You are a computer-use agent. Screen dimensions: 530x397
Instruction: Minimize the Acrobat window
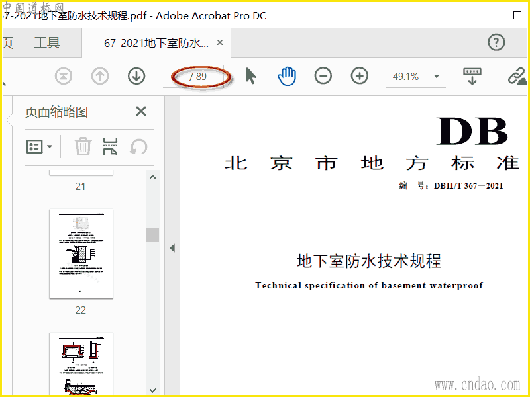[x=478, y=15]
